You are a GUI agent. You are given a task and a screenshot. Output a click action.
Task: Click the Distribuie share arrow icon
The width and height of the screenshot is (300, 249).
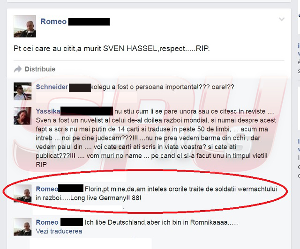tap(18, 69)
